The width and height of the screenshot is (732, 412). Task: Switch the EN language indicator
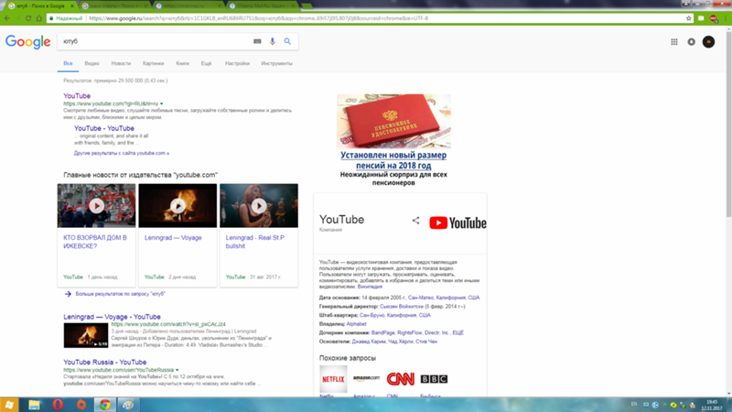click(x=634, y=404)
